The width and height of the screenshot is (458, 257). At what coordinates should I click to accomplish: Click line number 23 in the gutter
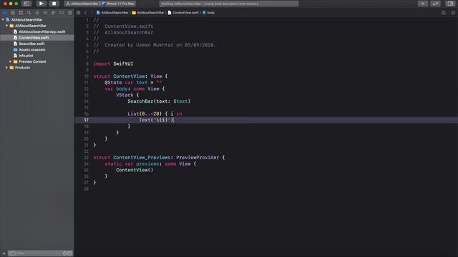point(86,158)
